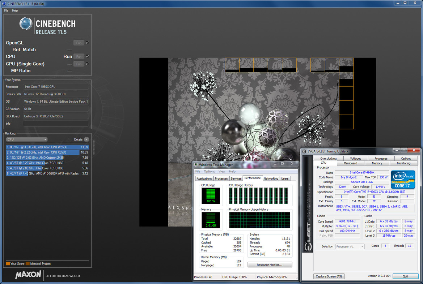This screenshot has height=284, width=423.
Task: Click the Memory 2.61 GB meter
Action: (211, 220)
